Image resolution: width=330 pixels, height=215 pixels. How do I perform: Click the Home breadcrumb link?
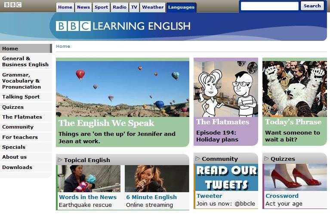63,46
